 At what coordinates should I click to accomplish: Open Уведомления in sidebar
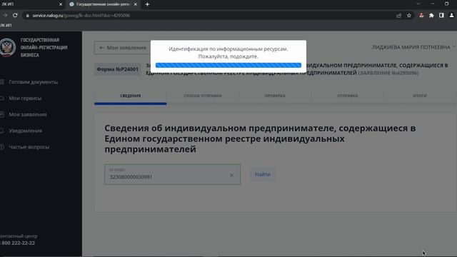pos(26,131)
